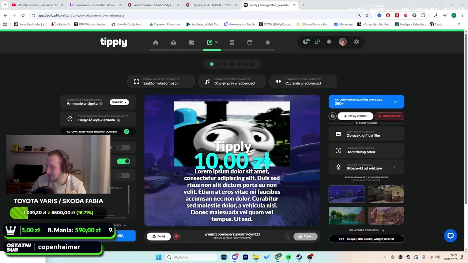Open the stacked panels icon in navbar
The image size is (468, 263).
(232, 42)
